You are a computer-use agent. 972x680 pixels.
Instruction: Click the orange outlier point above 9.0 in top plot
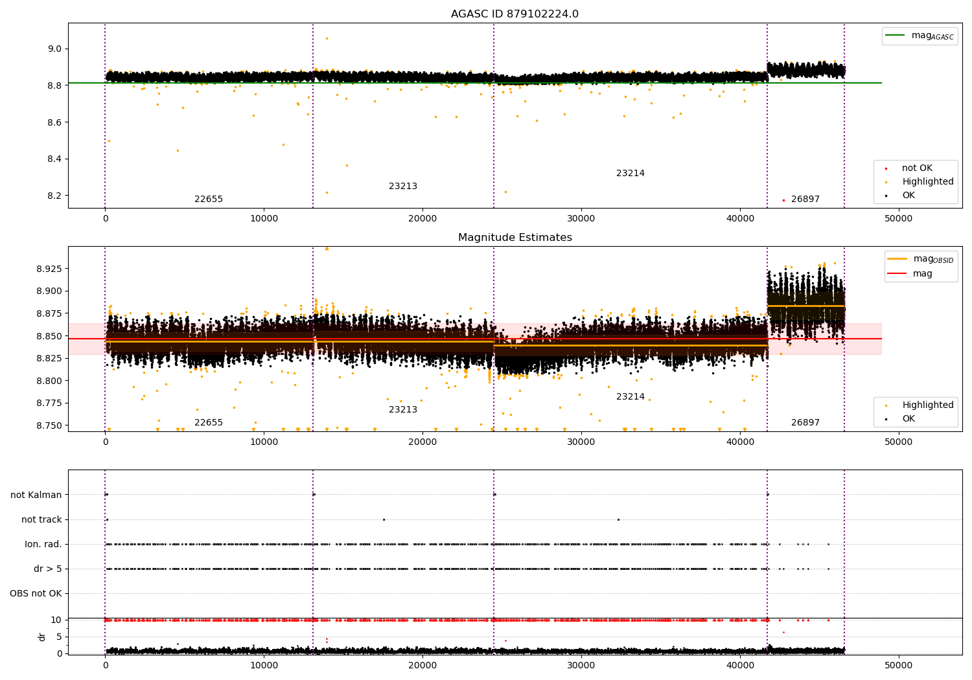pos(327,38)
